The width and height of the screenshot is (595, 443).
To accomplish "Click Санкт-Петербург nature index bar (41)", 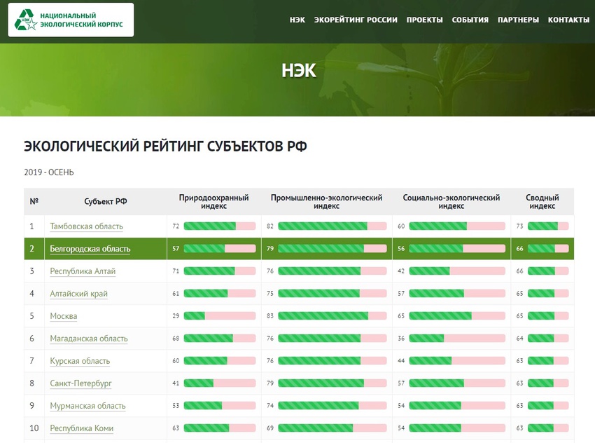I will pos(220,383).
